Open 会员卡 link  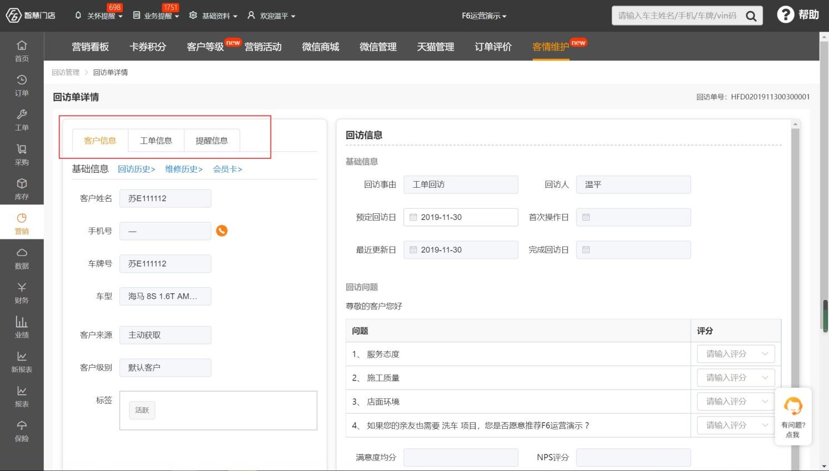click(228, 169)
